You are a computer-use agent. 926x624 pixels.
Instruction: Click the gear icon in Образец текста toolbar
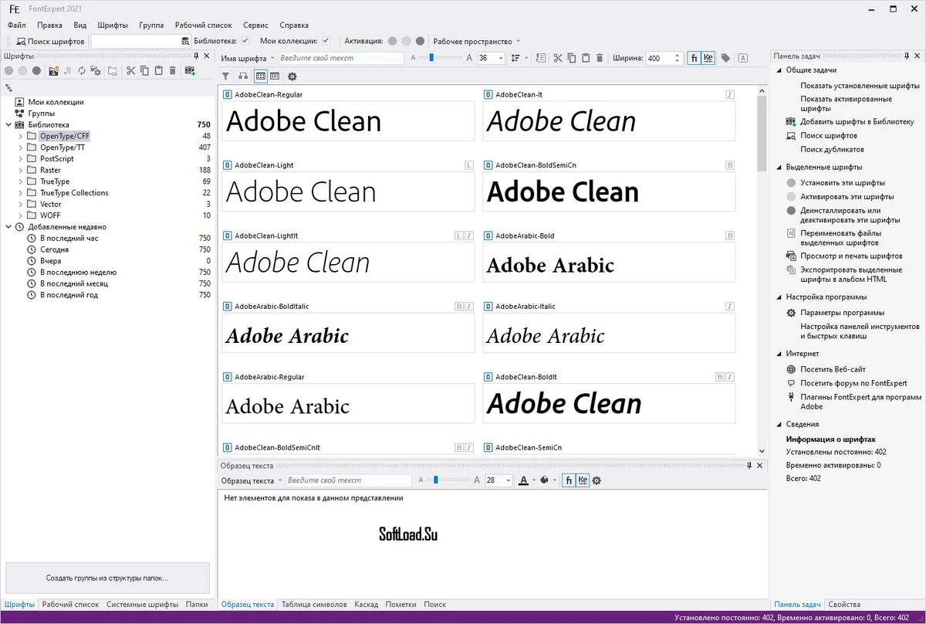596,480
